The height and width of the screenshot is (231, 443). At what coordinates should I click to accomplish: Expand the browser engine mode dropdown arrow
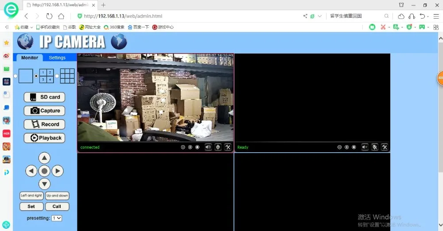320,16
